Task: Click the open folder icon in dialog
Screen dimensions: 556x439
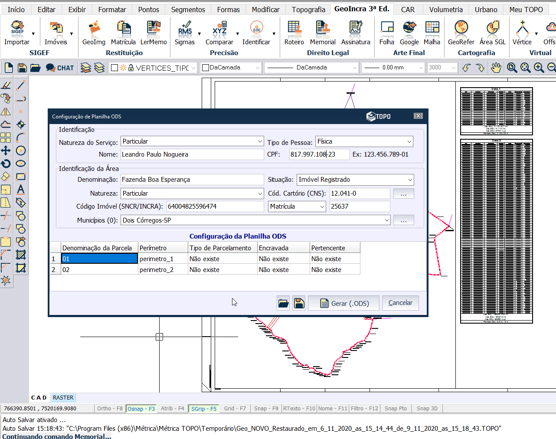Action: (283, 303)
